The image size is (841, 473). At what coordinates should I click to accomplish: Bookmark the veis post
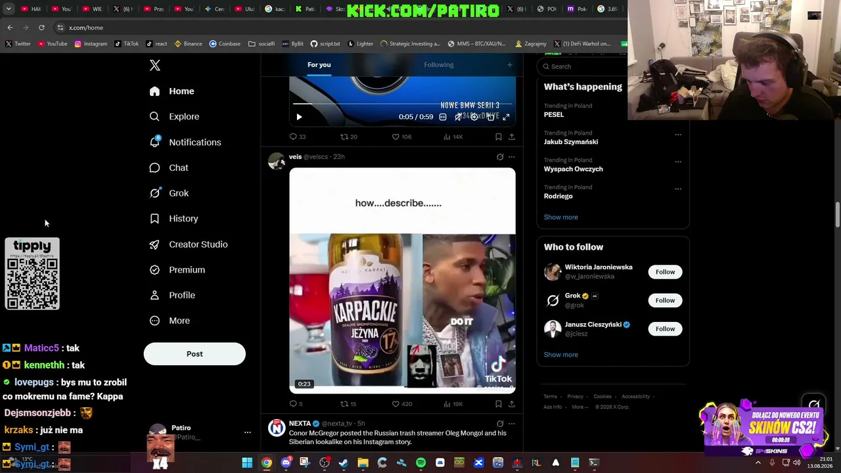(499, 403)
